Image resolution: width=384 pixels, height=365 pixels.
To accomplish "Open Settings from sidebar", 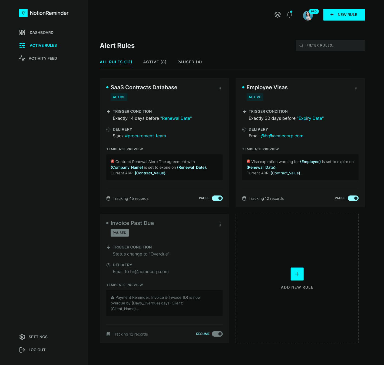I will [x=34, y=337].
